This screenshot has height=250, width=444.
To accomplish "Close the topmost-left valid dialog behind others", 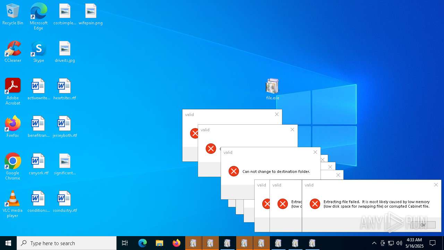I will pos(277,114).
